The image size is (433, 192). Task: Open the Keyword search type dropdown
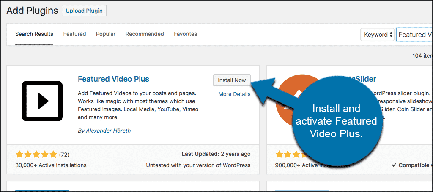point(377,35)
